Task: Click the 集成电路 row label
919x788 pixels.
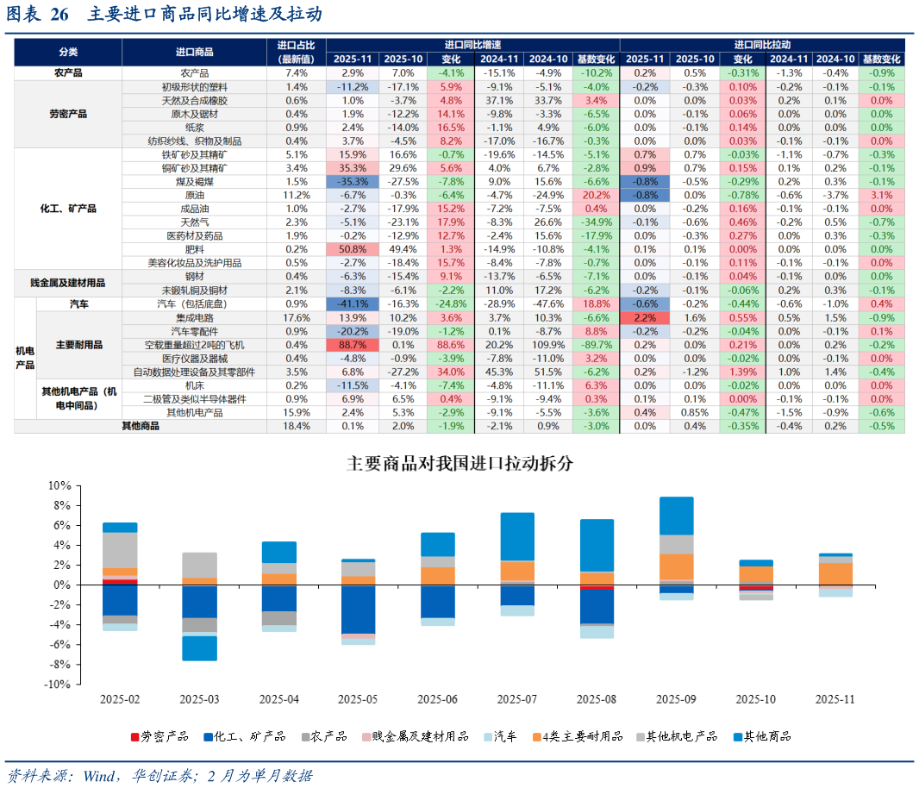Action: click(194, 318)
